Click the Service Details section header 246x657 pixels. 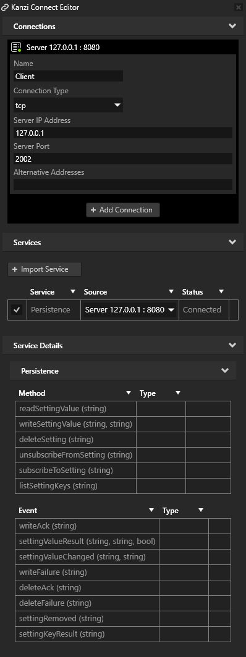(x=123, y=345)
